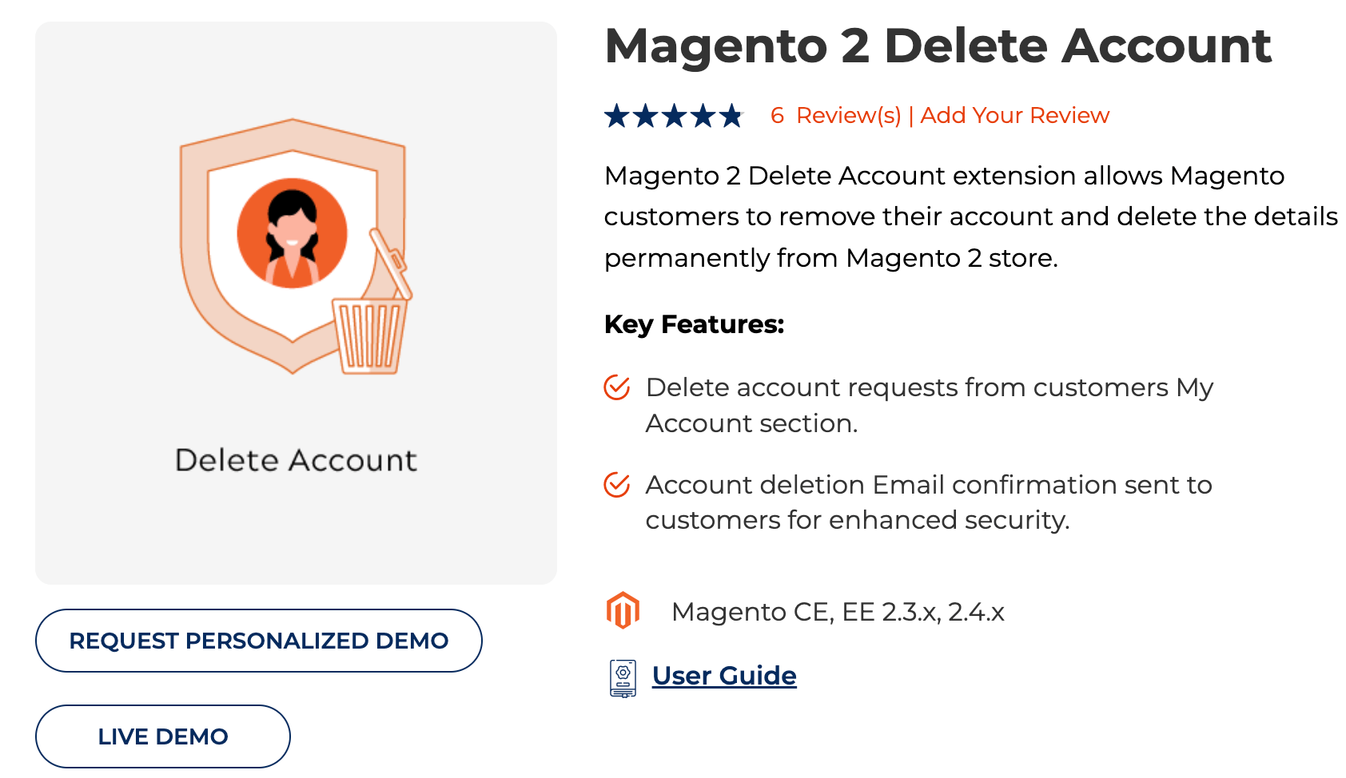
Task: Select the first star in the rating
Action: coord(618,116)
